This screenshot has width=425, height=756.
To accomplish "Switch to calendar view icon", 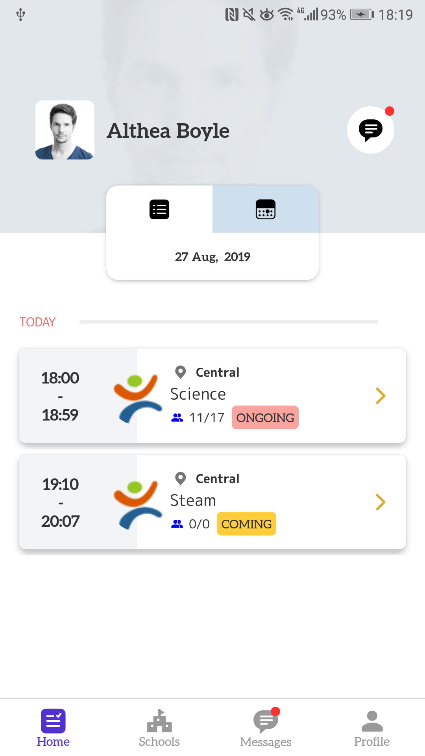I will click(266, 209).
